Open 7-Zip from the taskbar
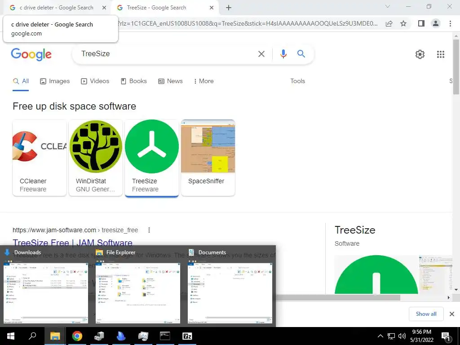This screenshot has height=345, width=460. 187,336
